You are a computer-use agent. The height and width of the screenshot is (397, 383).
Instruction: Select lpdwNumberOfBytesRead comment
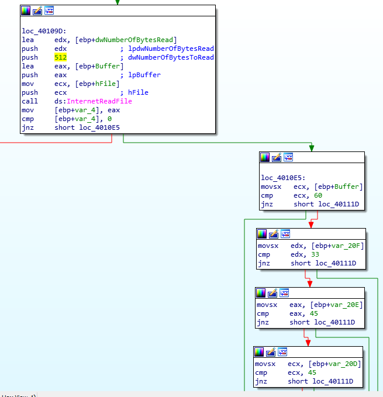click(171, 49)
